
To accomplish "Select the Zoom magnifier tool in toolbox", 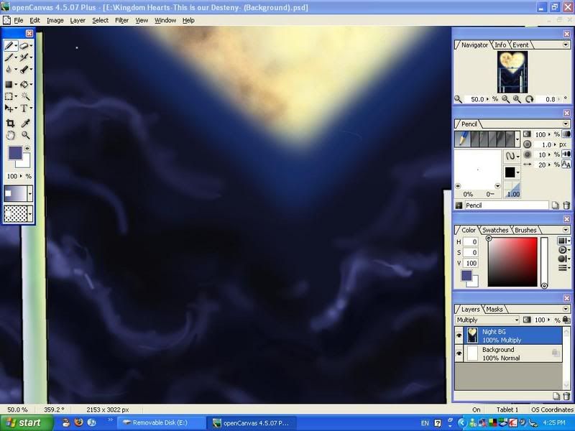I will point(25,135).
